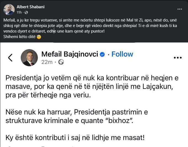This screenshot has height=147, width=188.
Task: Click the globe icon next to 22m
Action: pyautogui.click(x=61, y=62)
